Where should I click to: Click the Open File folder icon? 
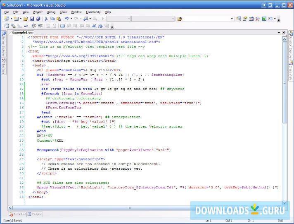26,19
